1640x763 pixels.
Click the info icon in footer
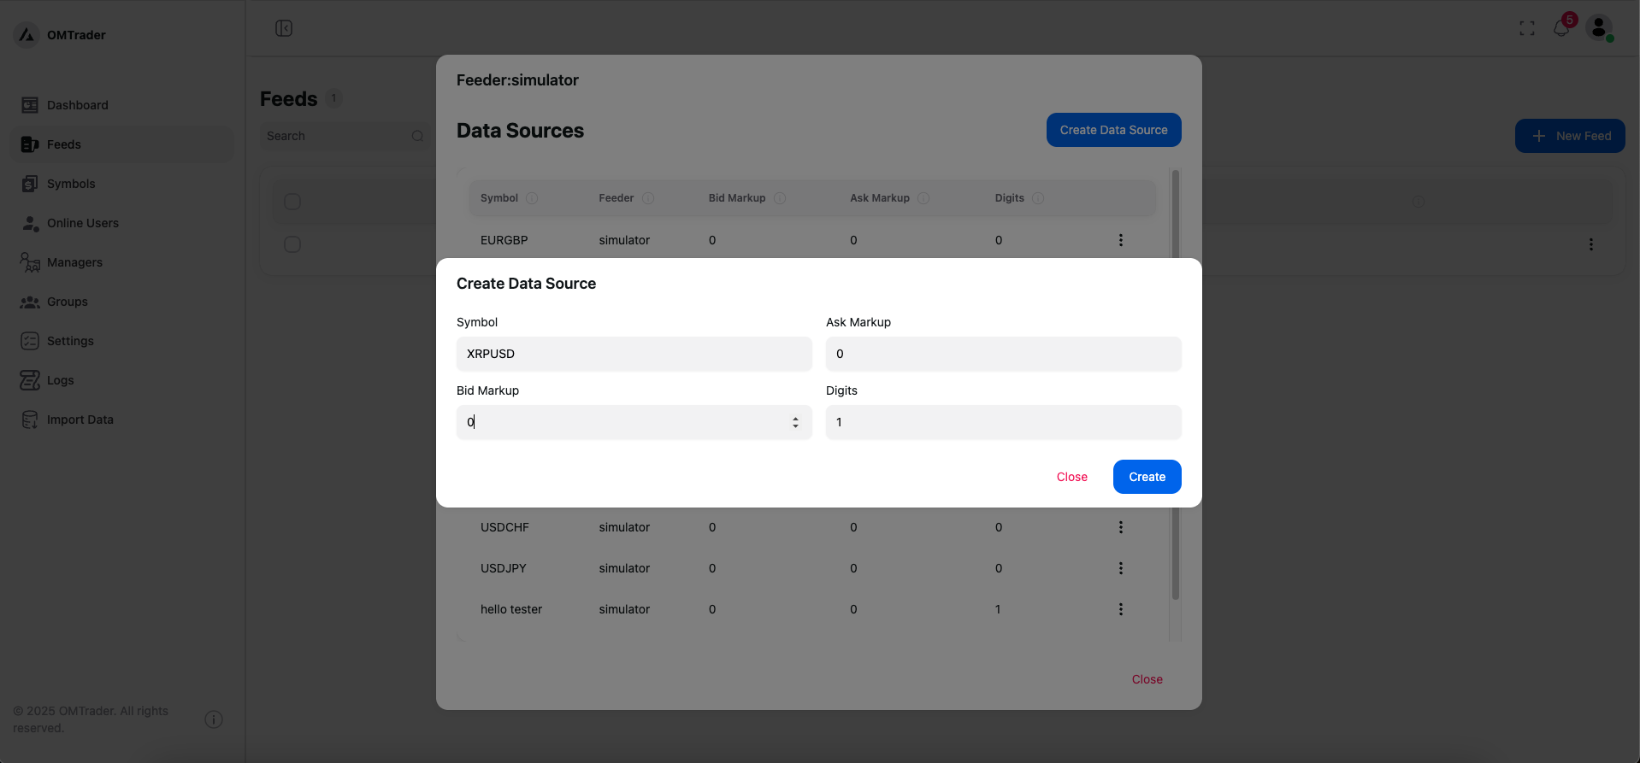point(214,719)
